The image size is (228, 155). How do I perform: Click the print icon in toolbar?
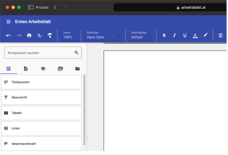point(29,35)
